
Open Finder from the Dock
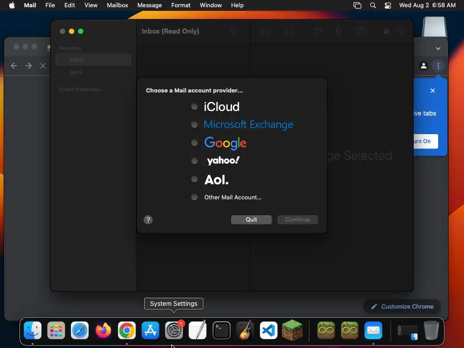tap(33, 330)
